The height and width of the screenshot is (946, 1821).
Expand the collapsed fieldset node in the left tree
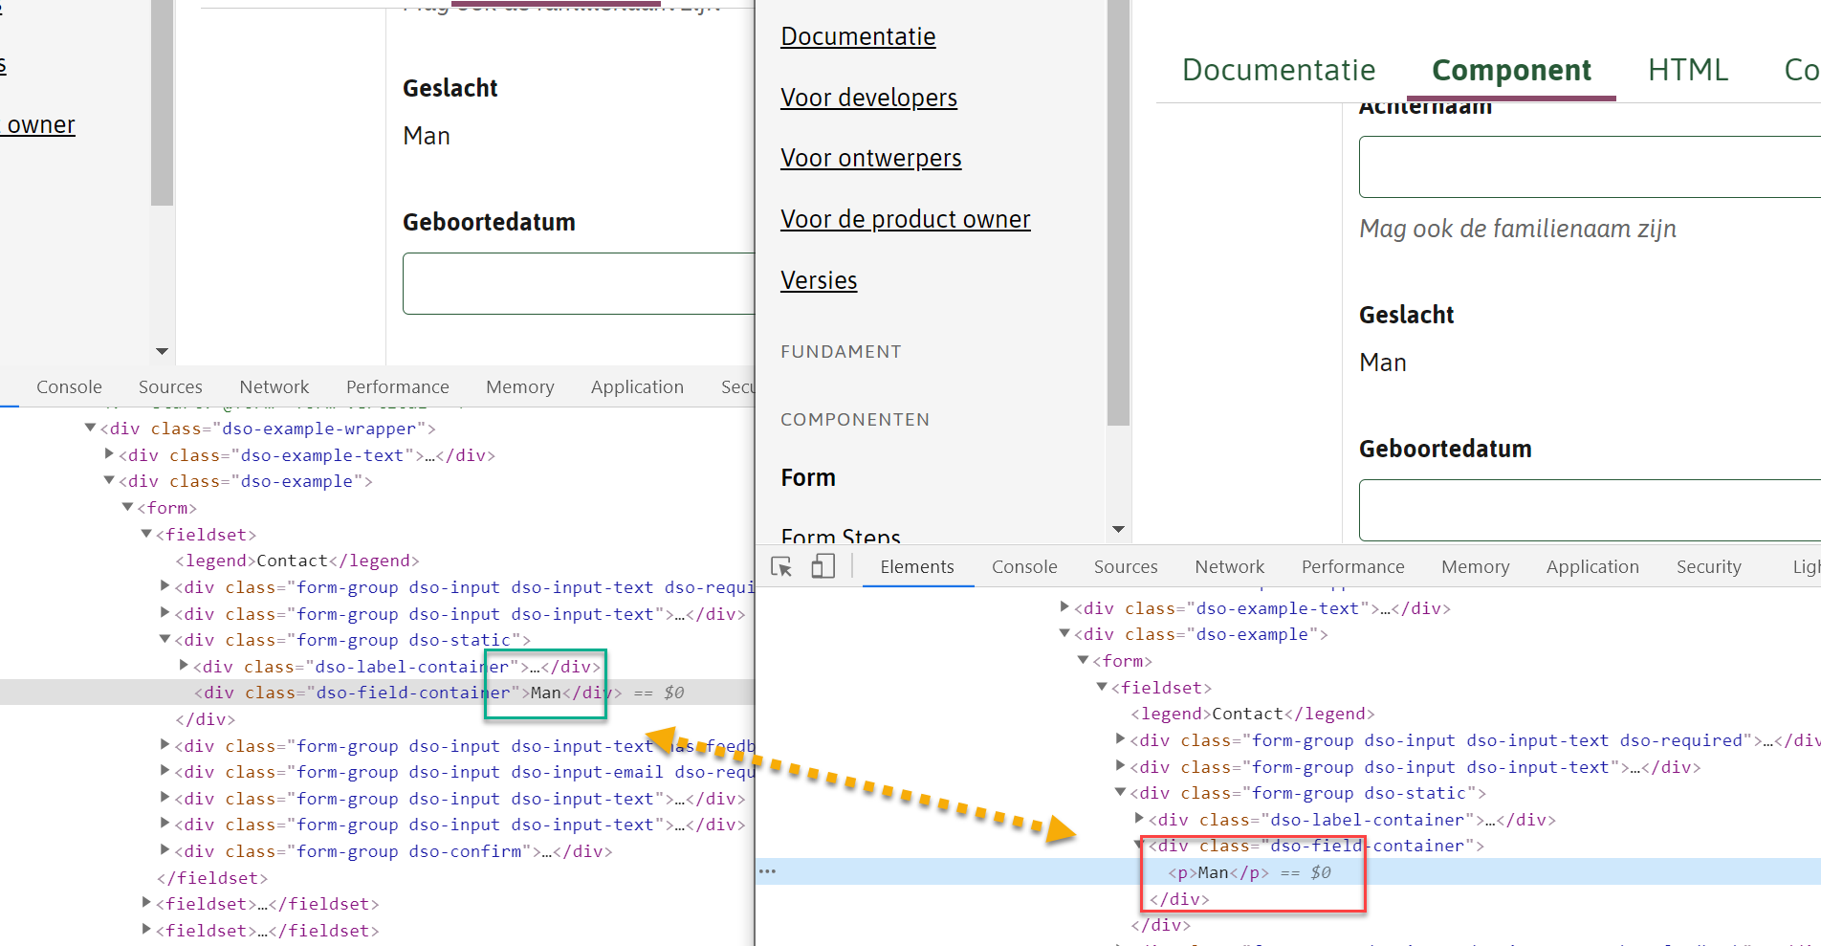[145, 902]
